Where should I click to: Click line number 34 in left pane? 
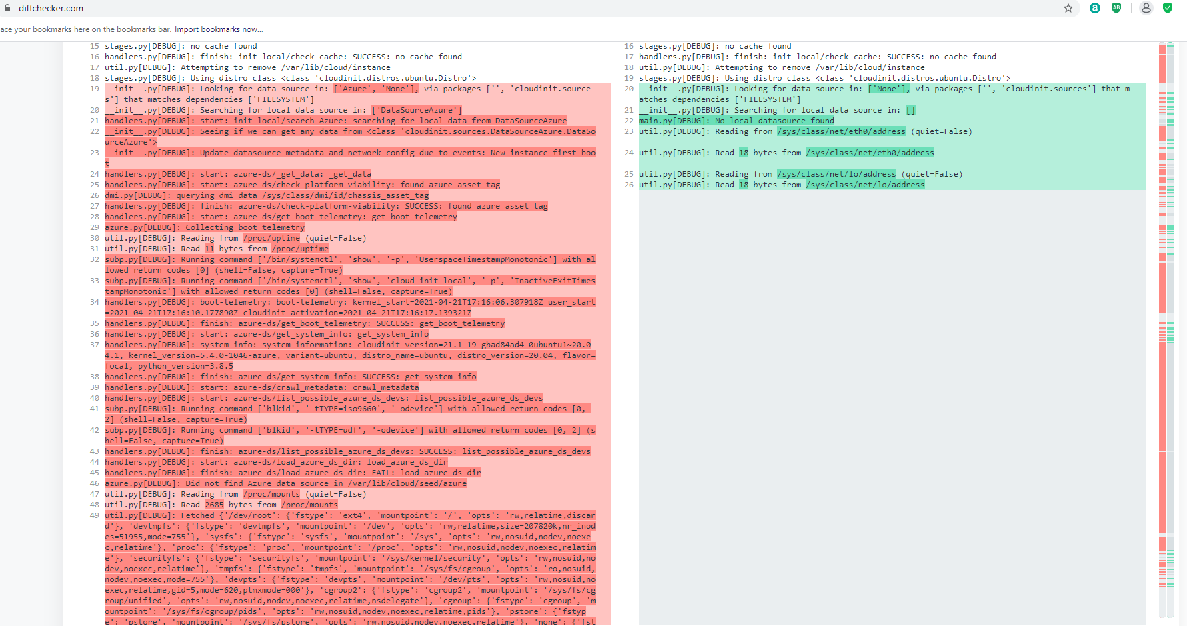pyautogui.click(x=94, y=302)
